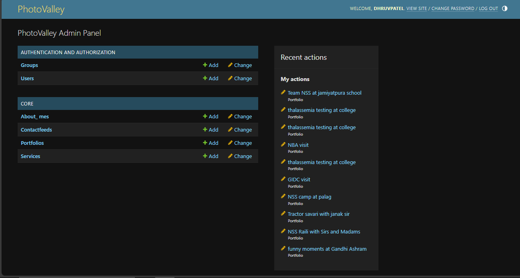The height and width of the screenshot is (278, 520).
Task: Click the DHRUVPATEL username text
Action: coord(388,8)
